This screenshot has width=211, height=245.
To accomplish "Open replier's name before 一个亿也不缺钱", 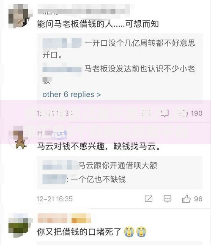I will [x=55, y=179].
